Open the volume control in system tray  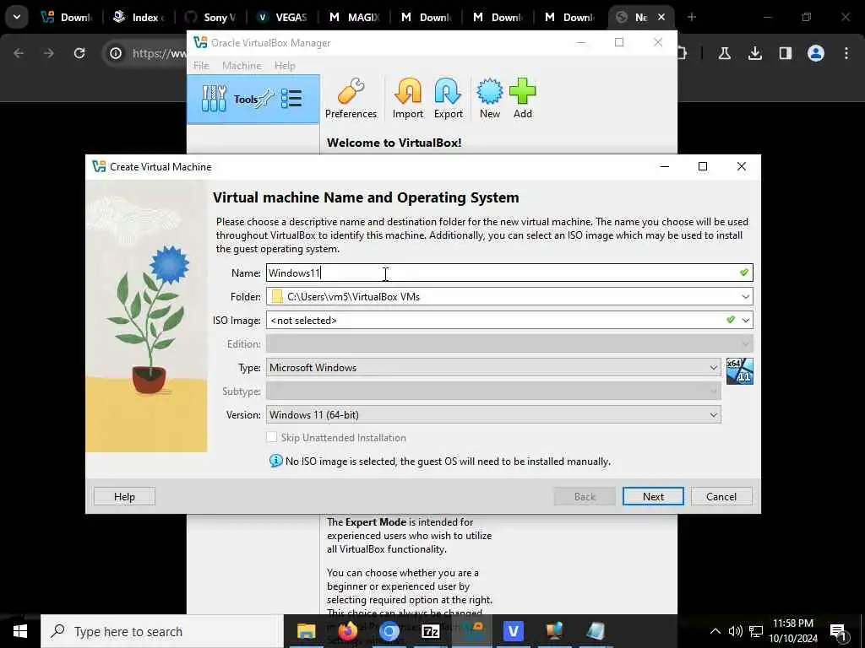click(x=735, y=631)
